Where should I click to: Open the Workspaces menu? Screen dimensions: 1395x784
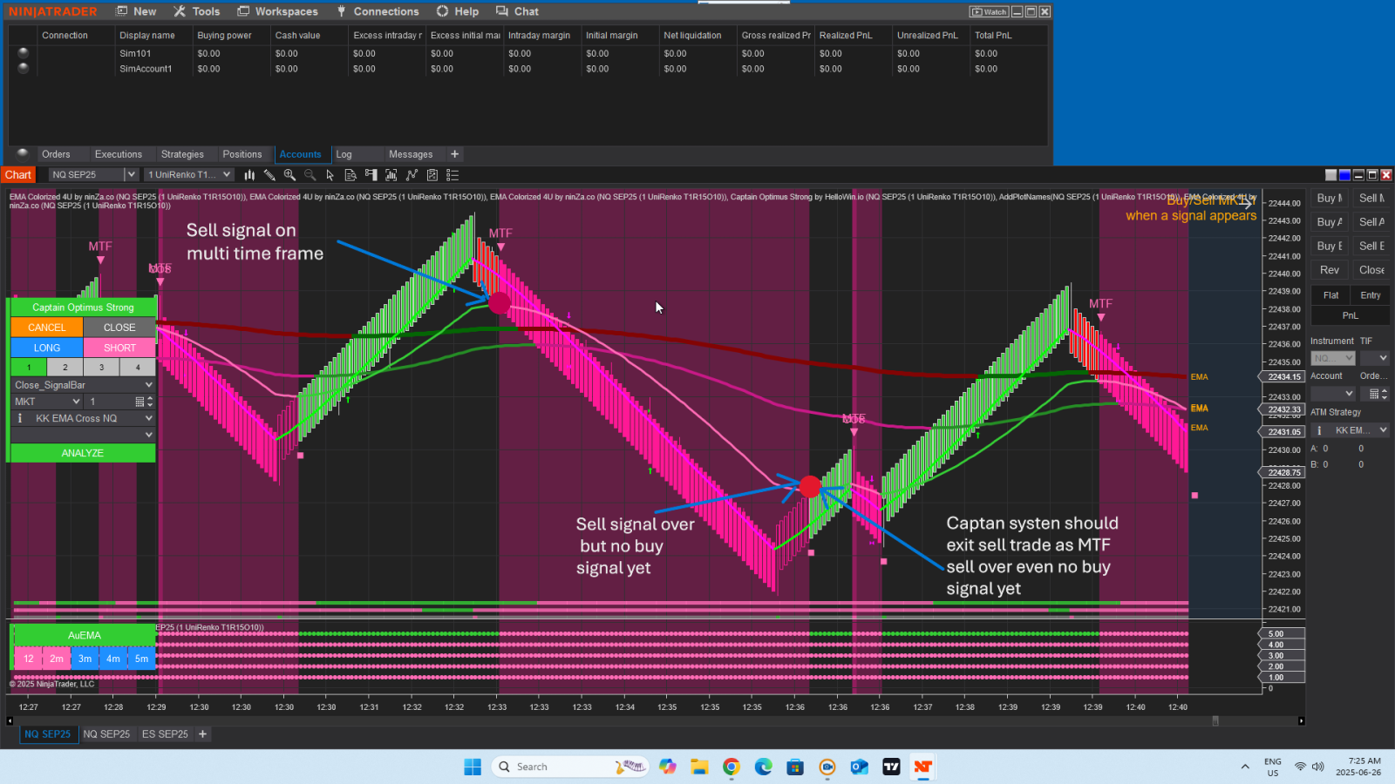(277, 11)
